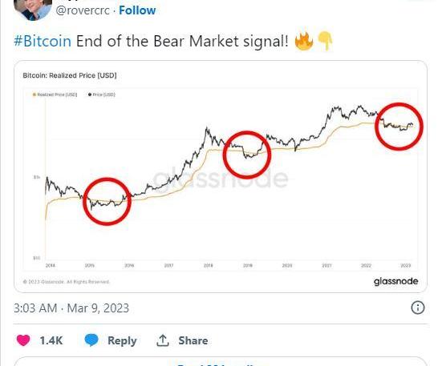The width and height of the screenshot is (438, 366).
Task: Click the glassnode logo on chart
Action: [395, 281]
